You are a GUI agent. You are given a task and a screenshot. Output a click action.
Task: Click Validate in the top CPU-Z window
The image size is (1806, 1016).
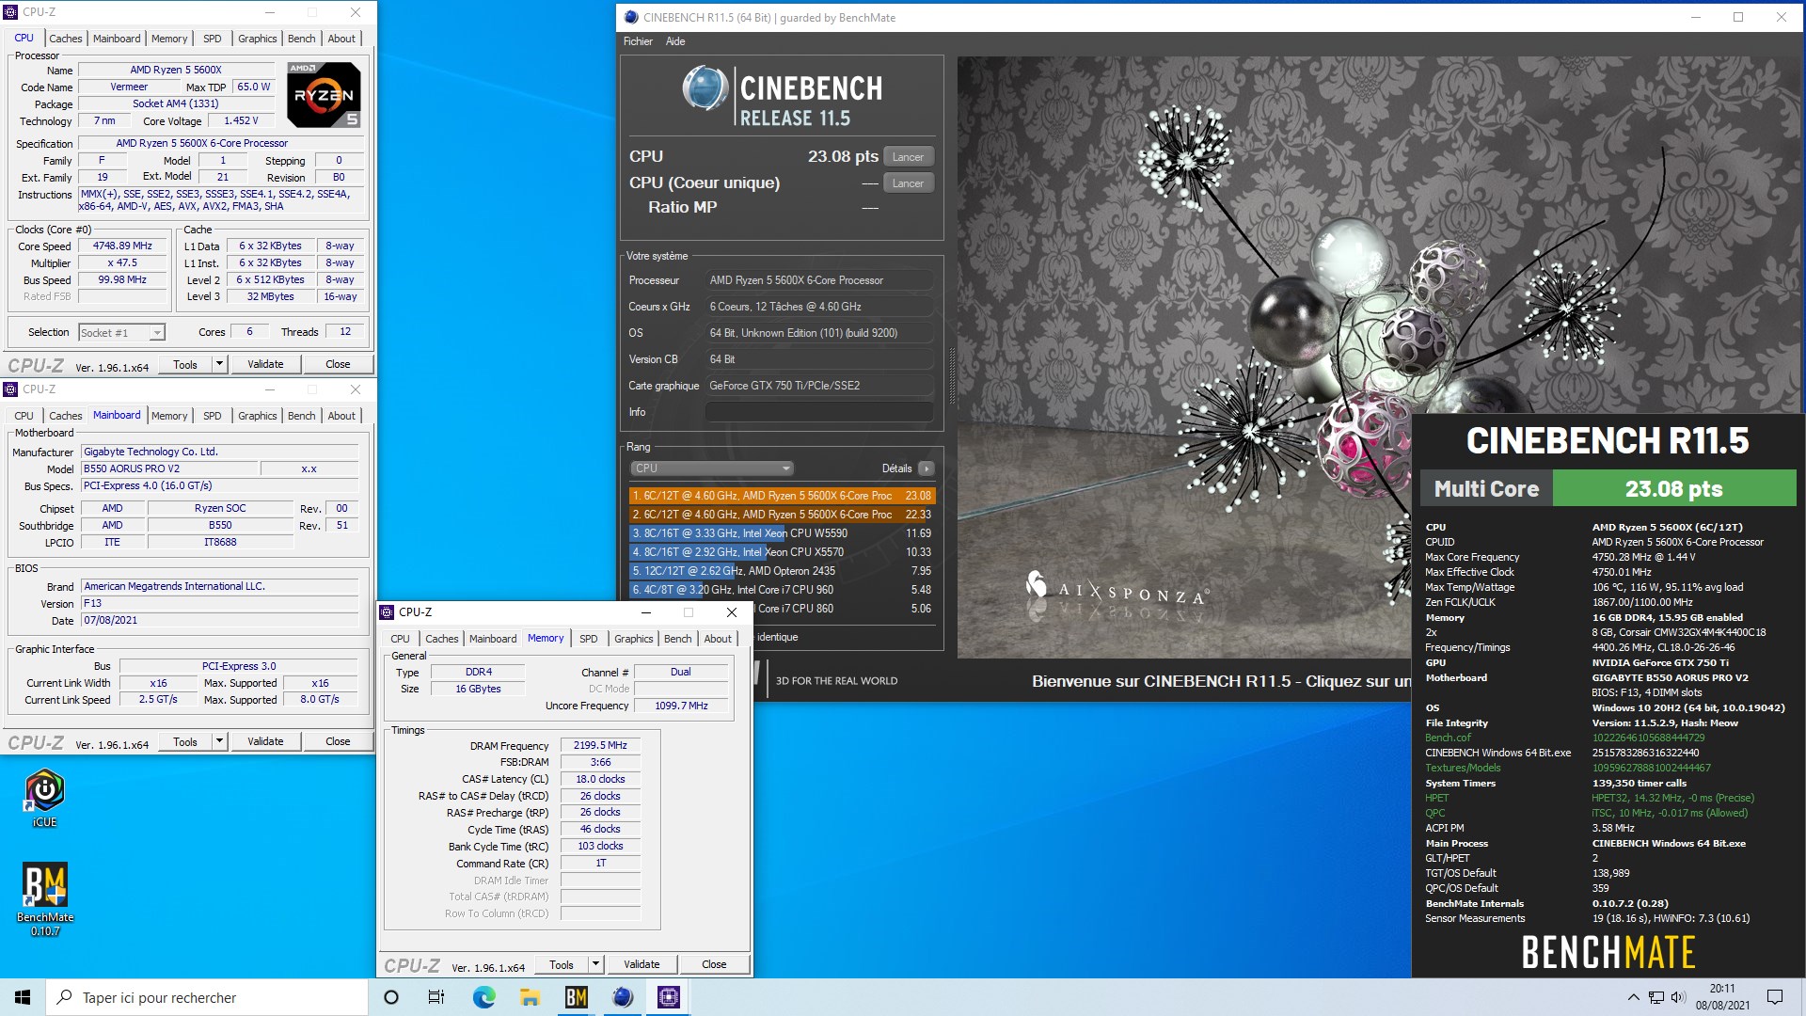click(x=265, y=364)
